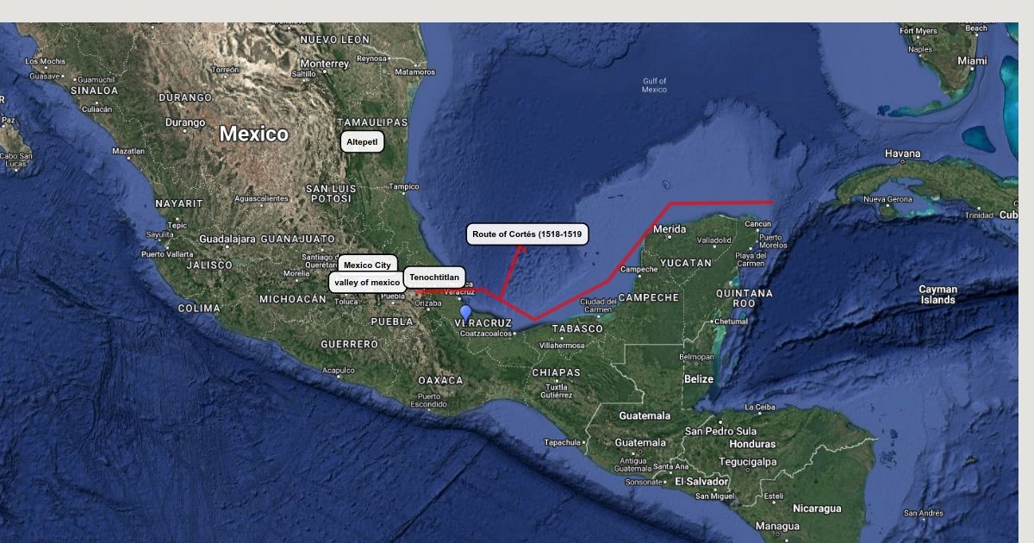This screenshot has height=543, width=1034.
Task: Select the valley of mexico label
Action: pos(367,283)
